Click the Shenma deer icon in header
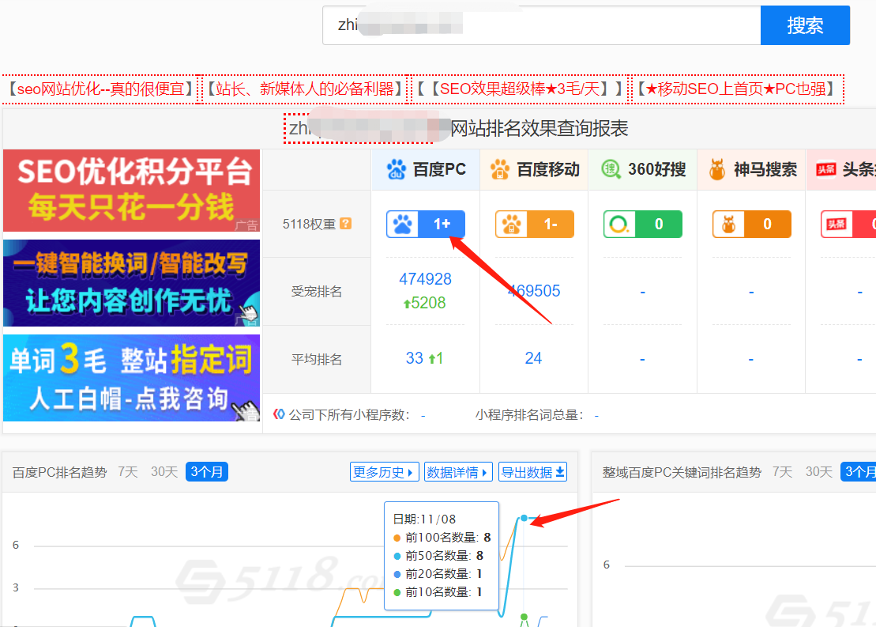This screenshot has height=627, width=876. pyautogui.click(x=717, y=169)
